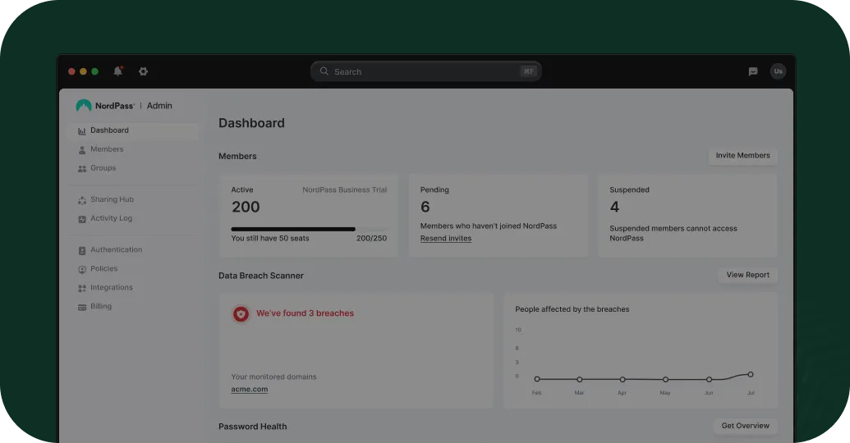Click the "People affected by the breaches" title
This screenshot has width=850, height=443.
tap(572, 309)
